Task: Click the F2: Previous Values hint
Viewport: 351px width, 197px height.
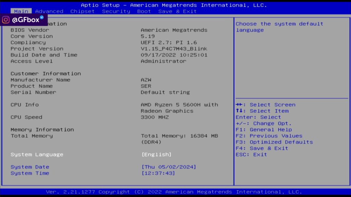Action: tap(269, 136)
